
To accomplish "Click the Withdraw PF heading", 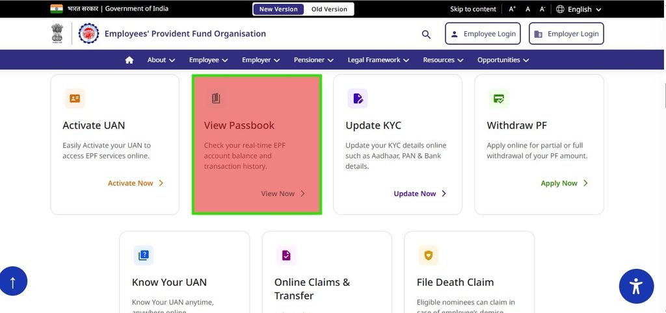I will (517, 125).
